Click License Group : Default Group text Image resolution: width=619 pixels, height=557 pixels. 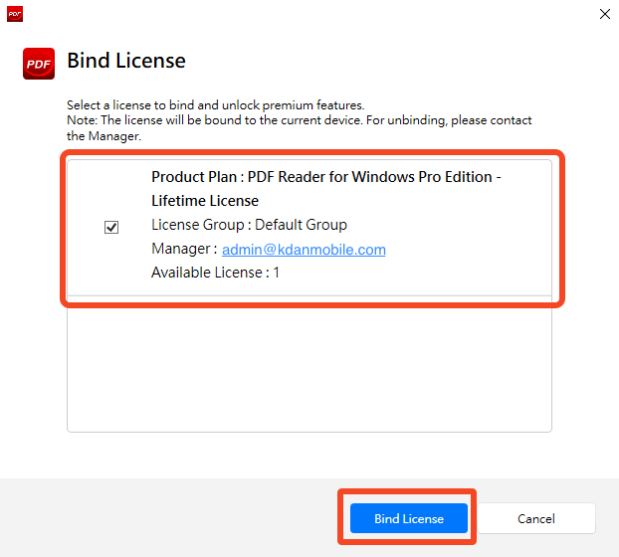[x=249, y=225]
